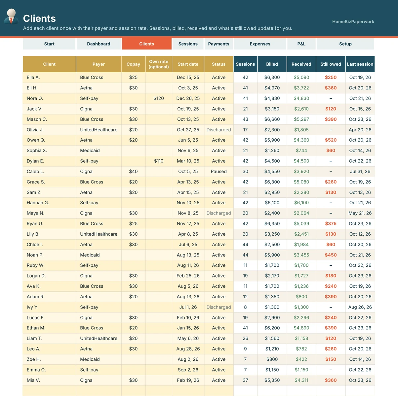
Task: Click Adam R.'s received $800
Action: (x=301, y=297)
